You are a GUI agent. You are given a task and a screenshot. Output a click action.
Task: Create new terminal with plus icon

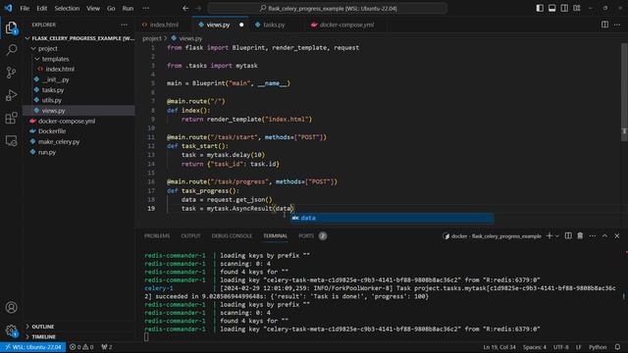click(549, 235)
